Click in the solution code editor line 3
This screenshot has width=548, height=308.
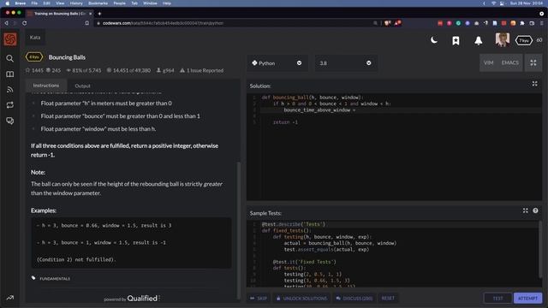point(401,110)
